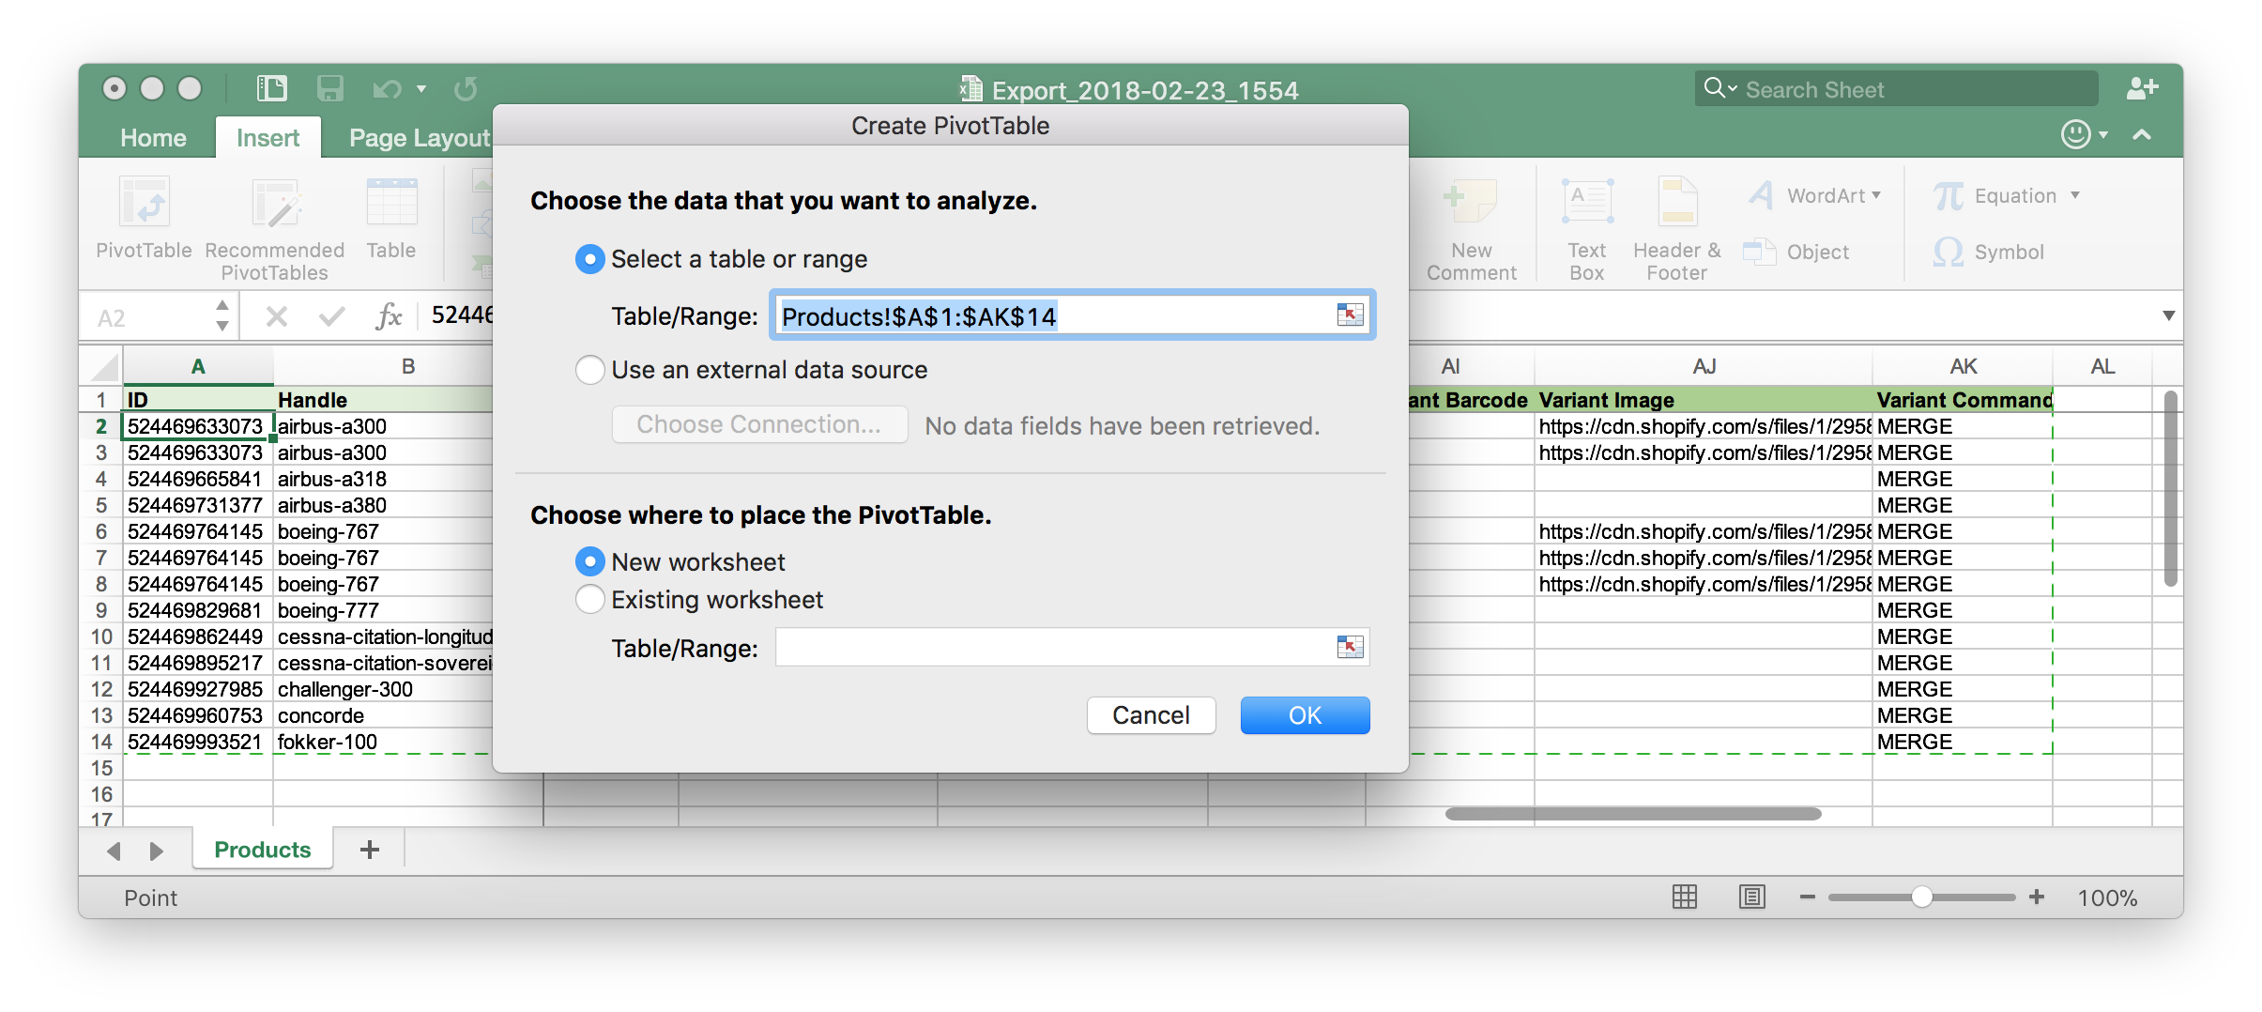Click the Recommended PivotTables icon
This screenshot has height=1012, width=2262.
[x=275, y=204]
